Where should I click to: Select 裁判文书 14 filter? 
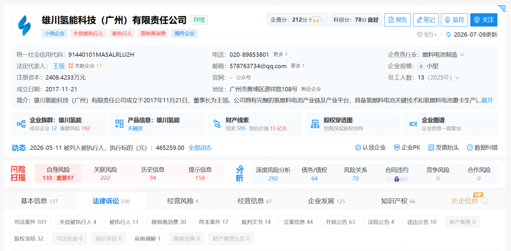click(256, 222)
